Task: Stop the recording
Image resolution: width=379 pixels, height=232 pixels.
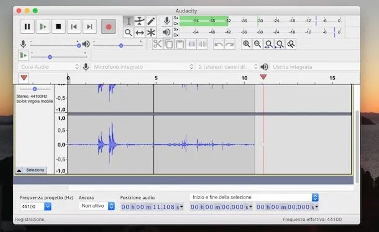Action: (x=58, y=27)
